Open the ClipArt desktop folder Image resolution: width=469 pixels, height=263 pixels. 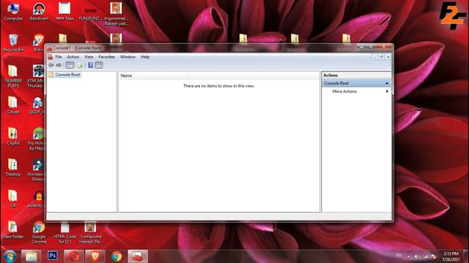point(13,137)
